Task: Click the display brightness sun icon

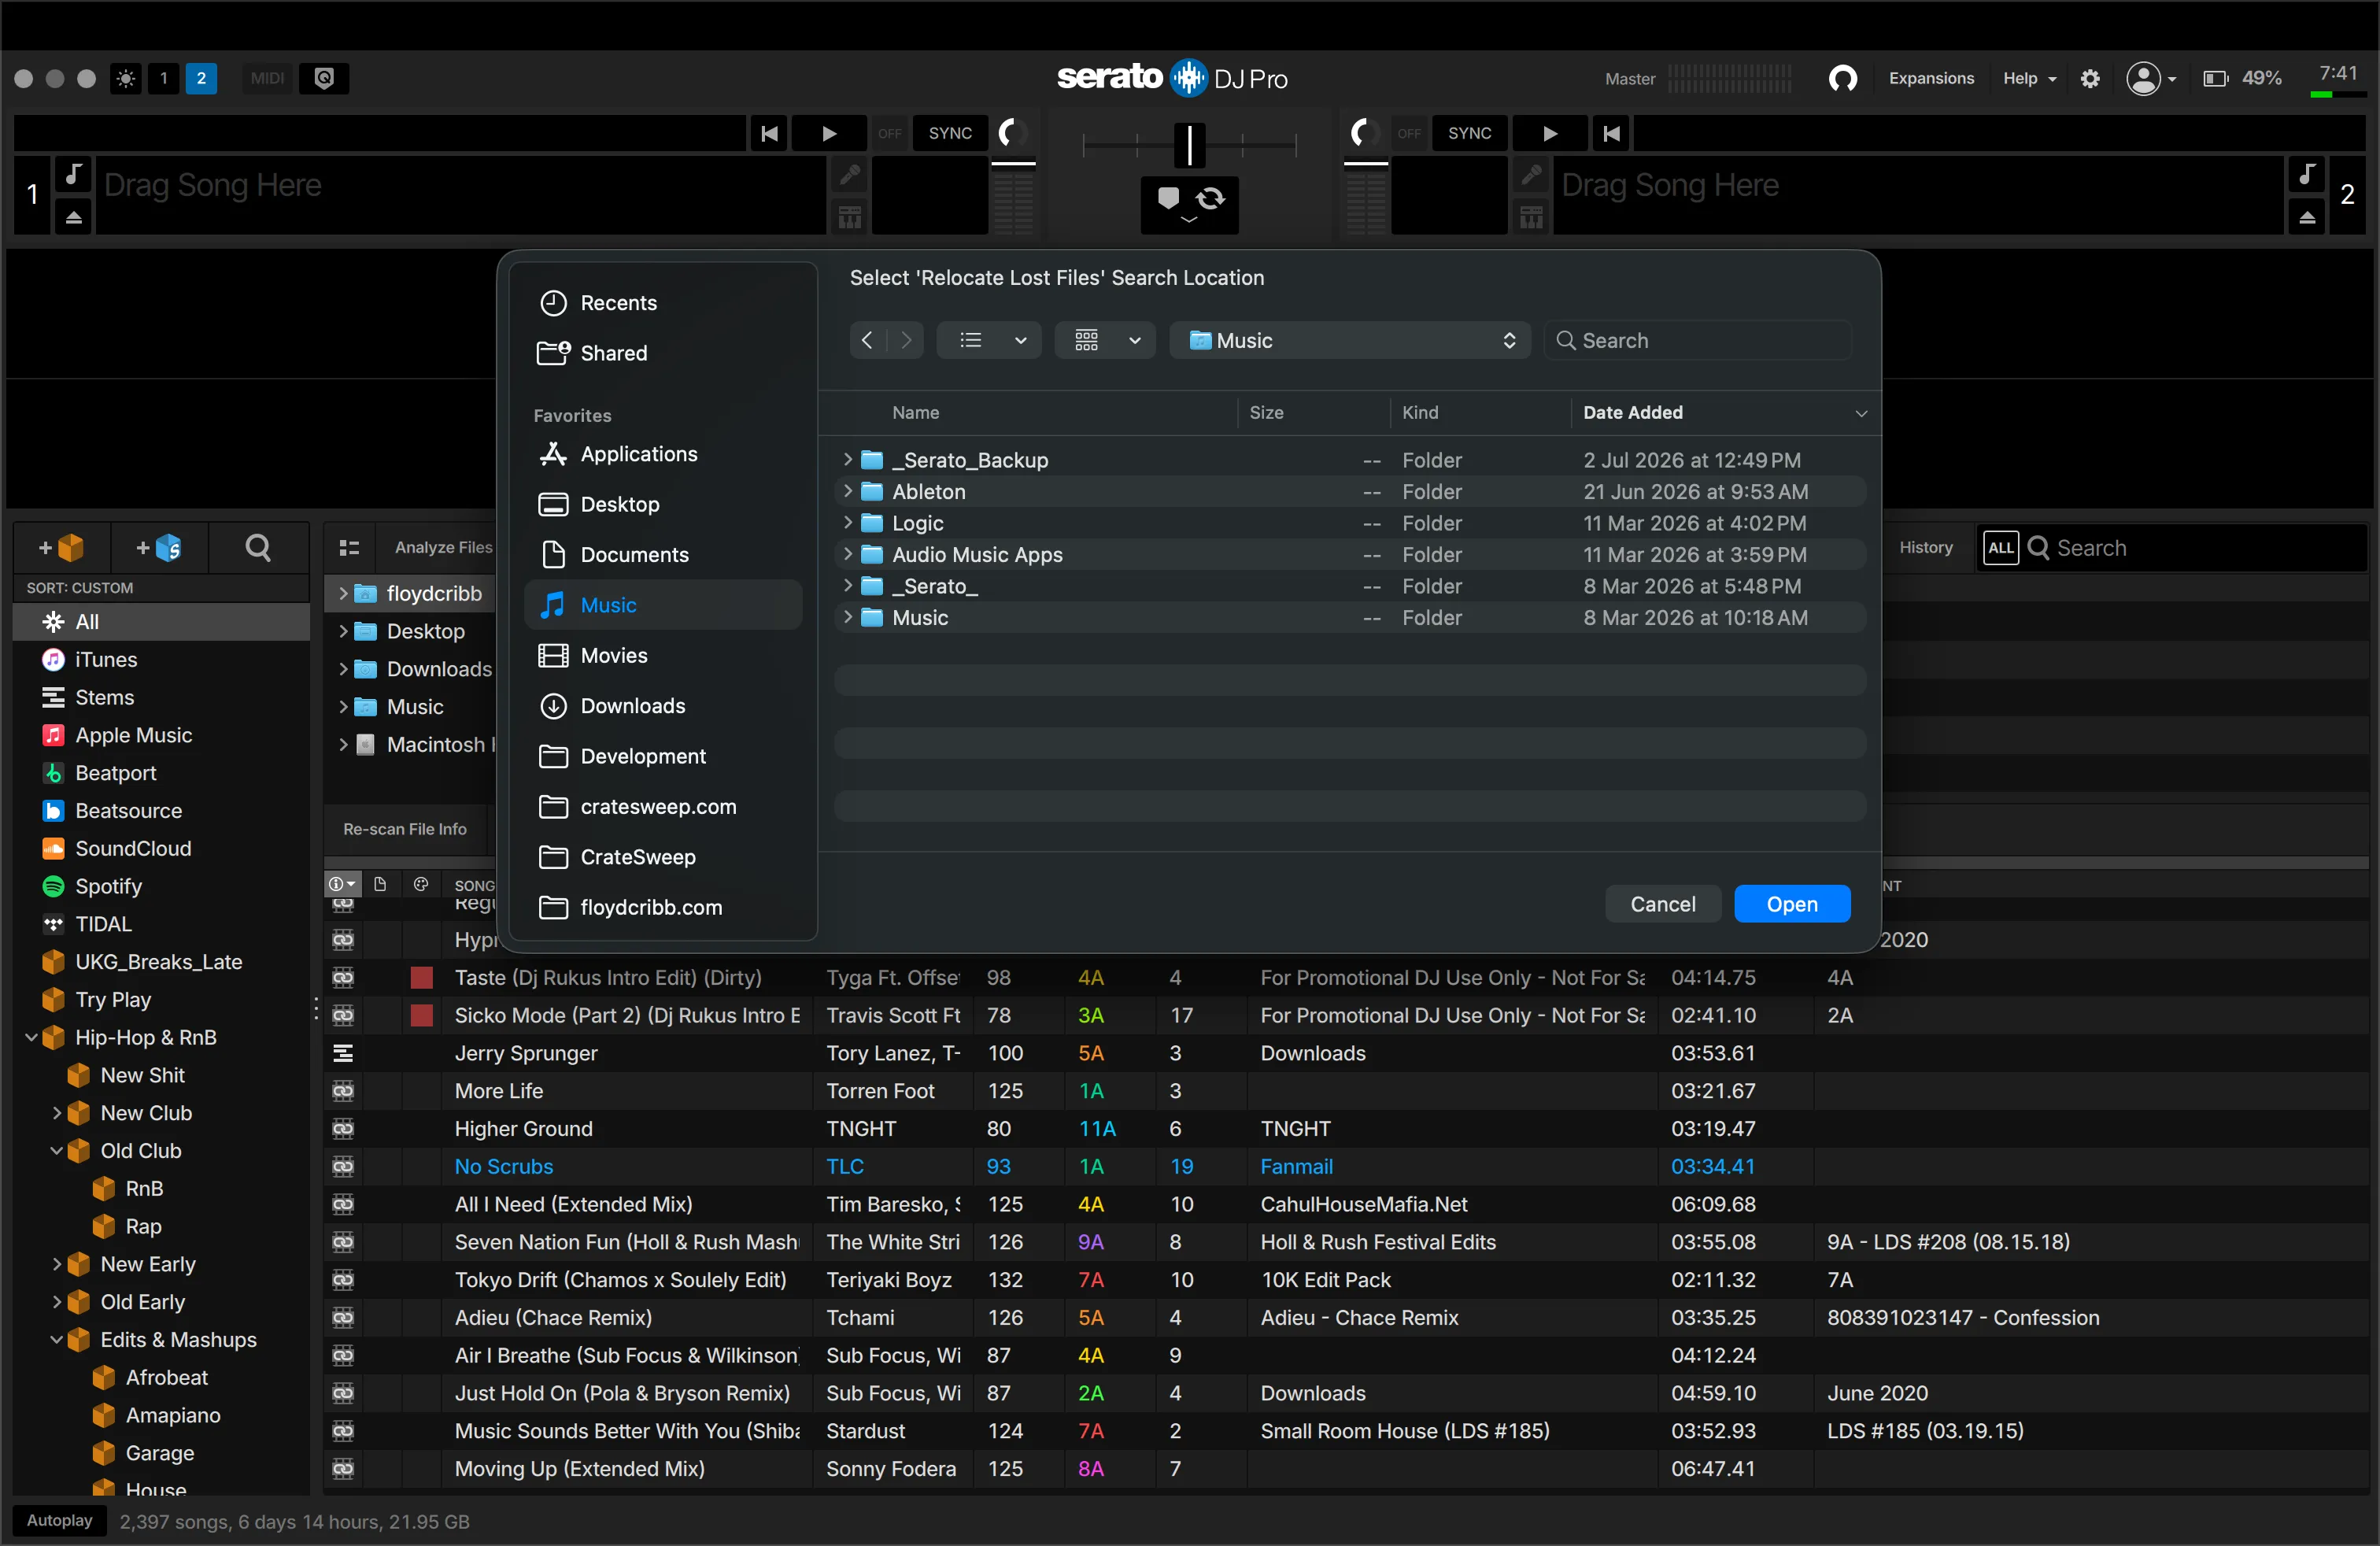Action: tap(126, 78)
